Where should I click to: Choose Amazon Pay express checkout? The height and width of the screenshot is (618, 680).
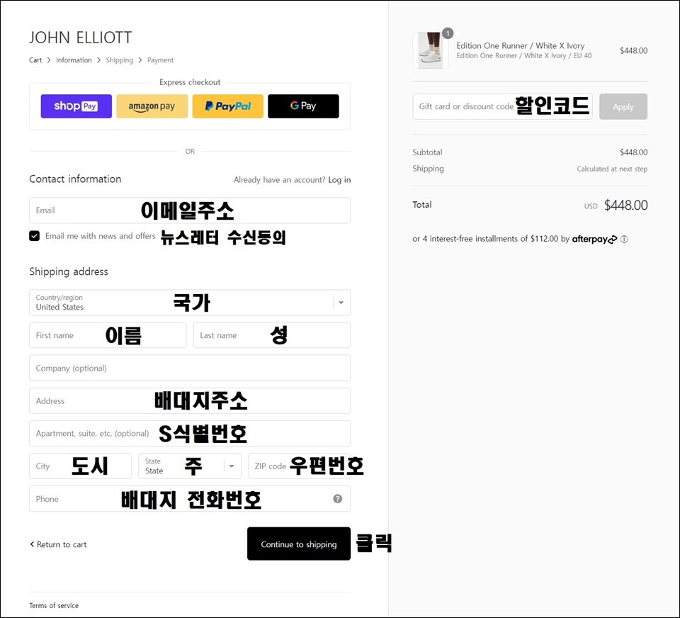[152, 106]
